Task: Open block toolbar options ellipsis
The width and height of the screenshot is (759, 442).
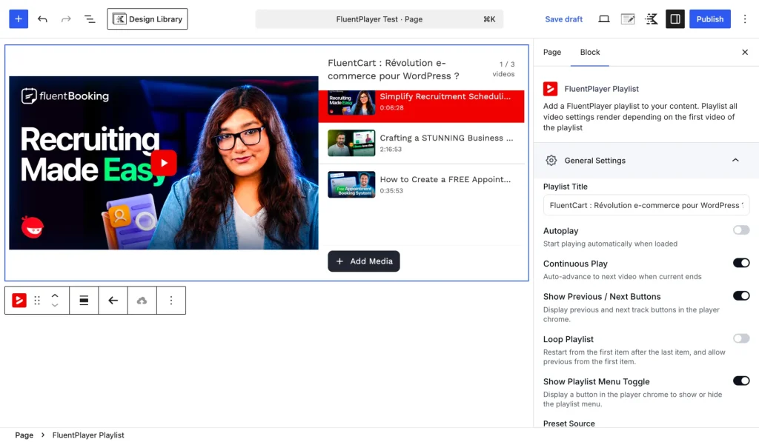Action: point(171,301)
